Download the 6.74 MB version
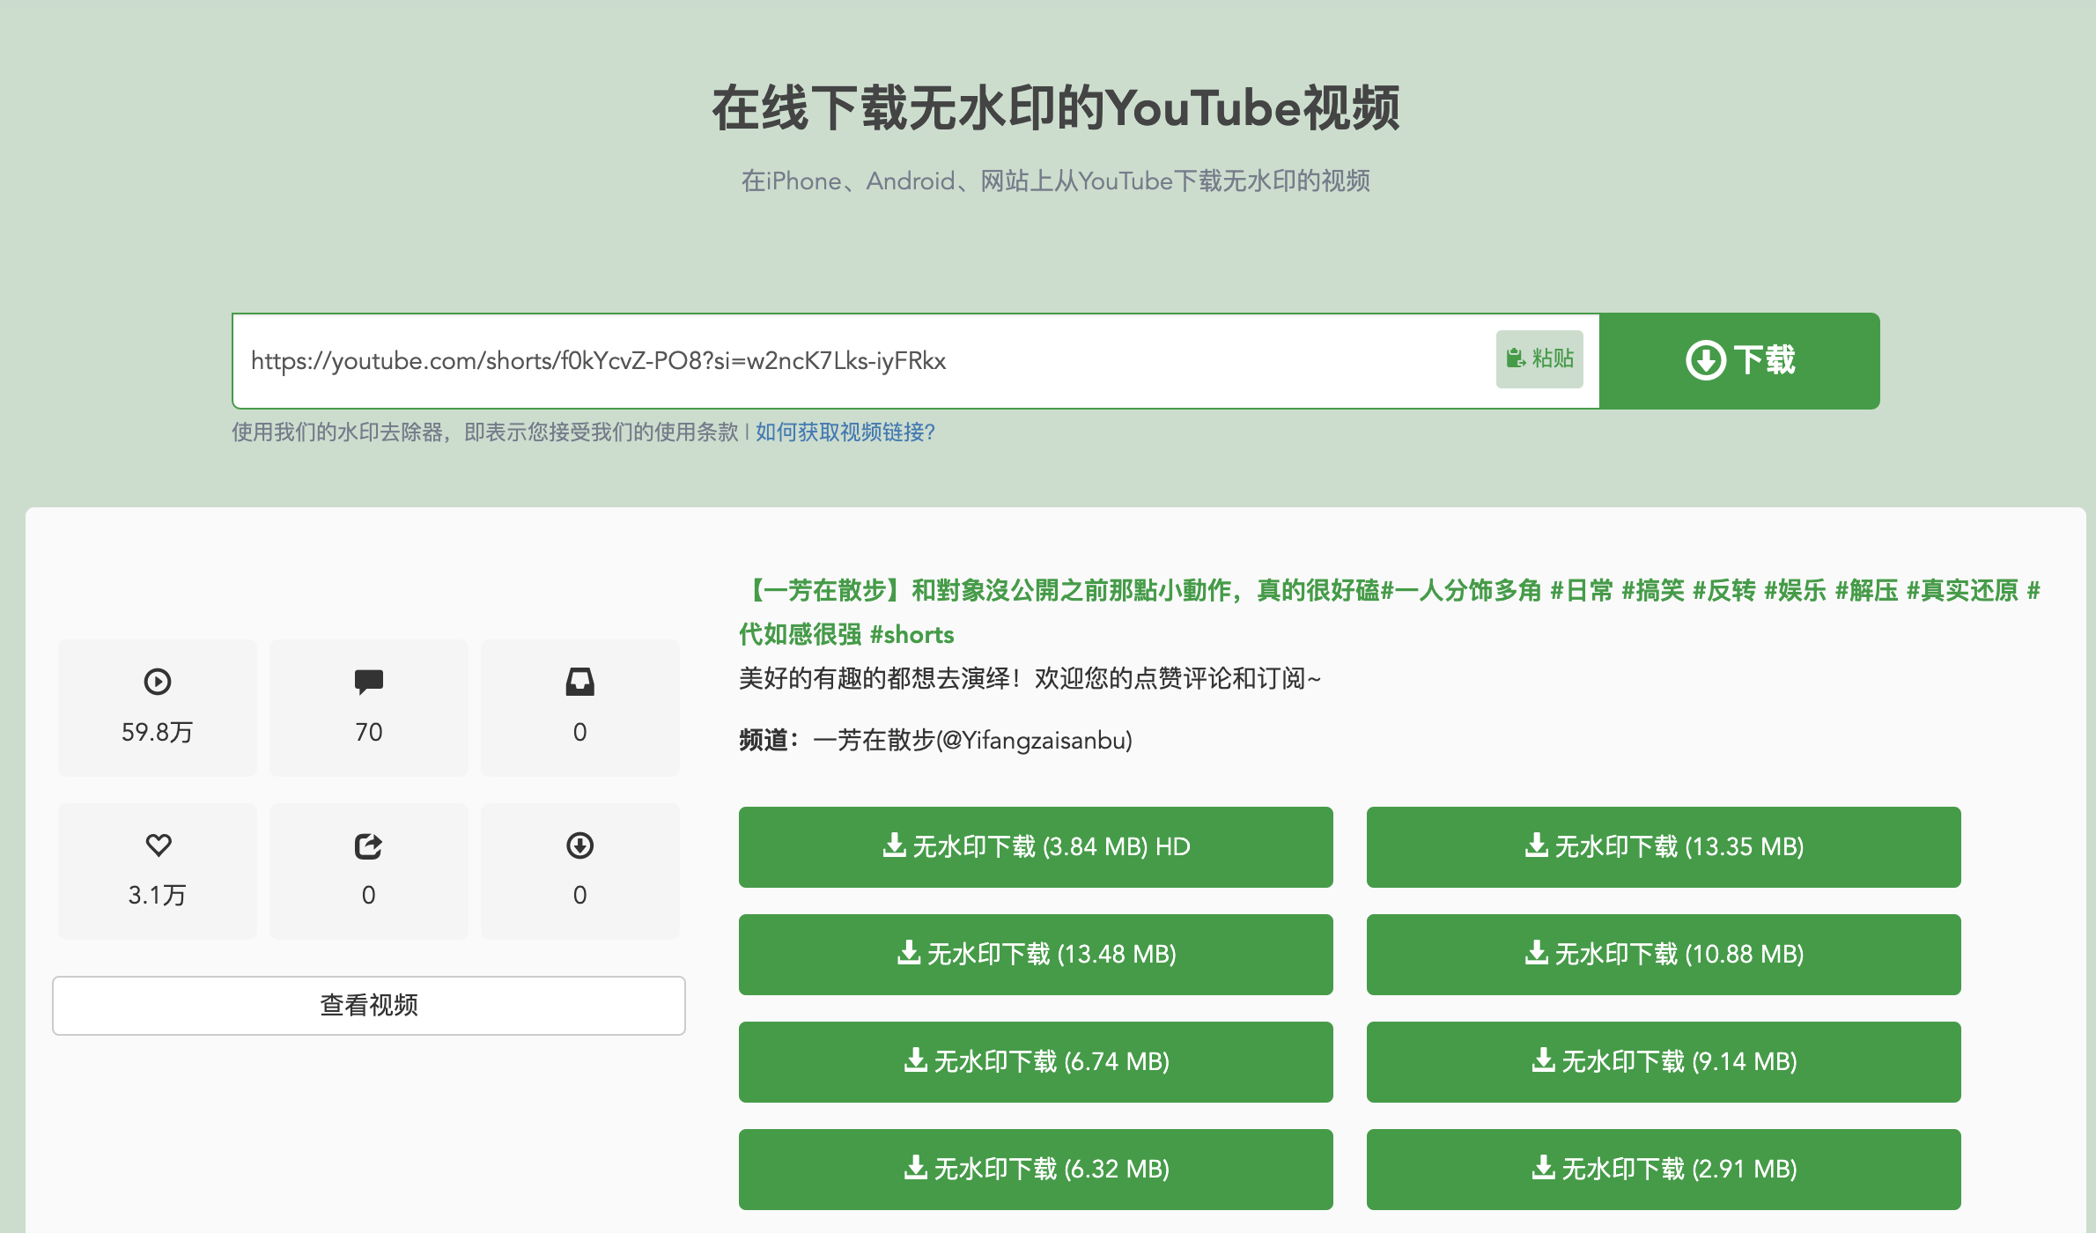 tap(1035, 1061)
